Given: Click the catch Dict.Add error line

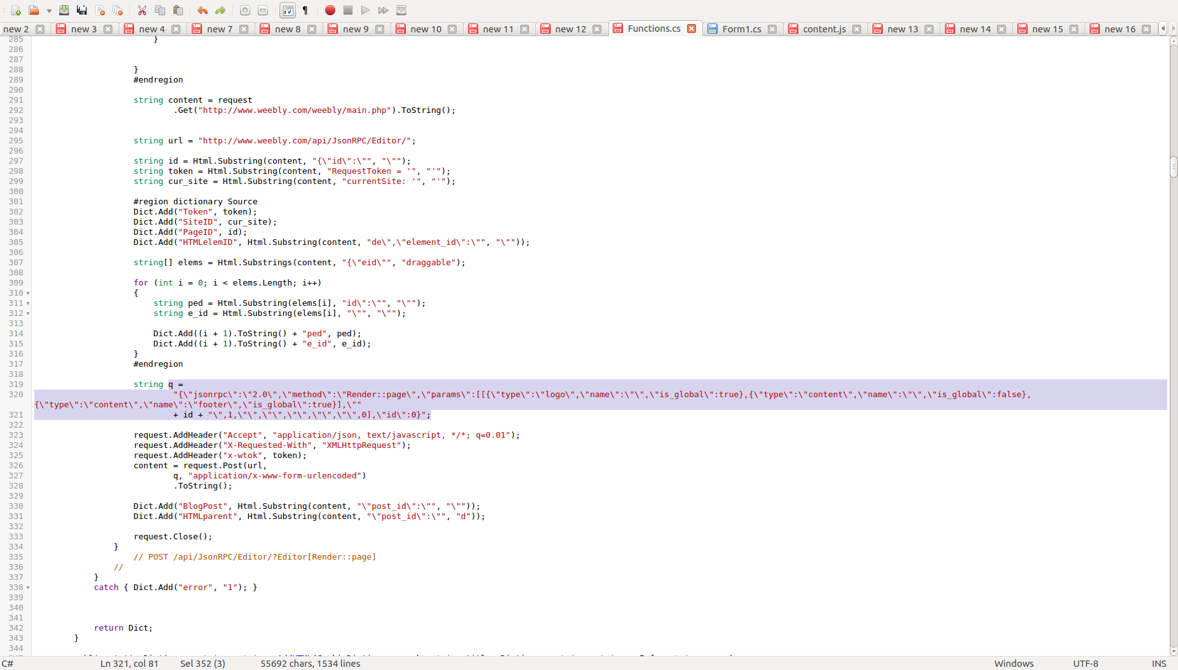Looking at the screenshot, I should (176, 588).
